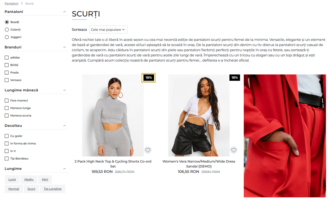The width and height of the screenshot is (330, 198).
Task: Open Women's Vera Dress Sandal product title
Action: (199, 164)
